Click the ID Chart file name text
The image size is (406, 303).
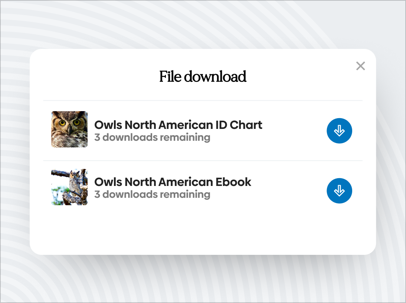pos(178,125)
